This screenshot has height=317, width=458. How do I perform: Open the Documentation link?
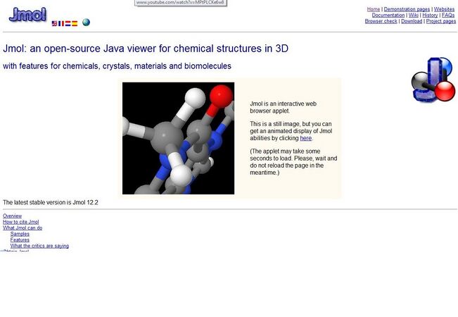tap(388, 15)
